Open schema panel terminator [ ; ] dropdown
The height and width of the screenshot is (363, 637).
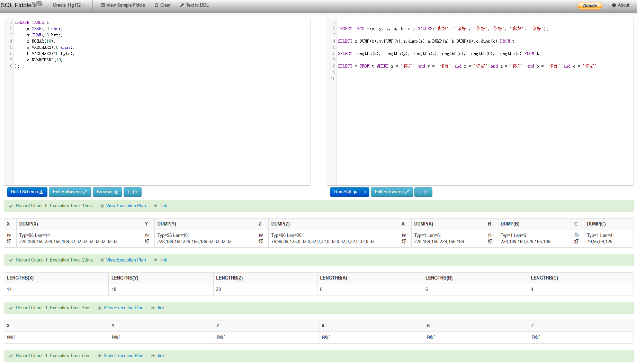pos(132,192)
